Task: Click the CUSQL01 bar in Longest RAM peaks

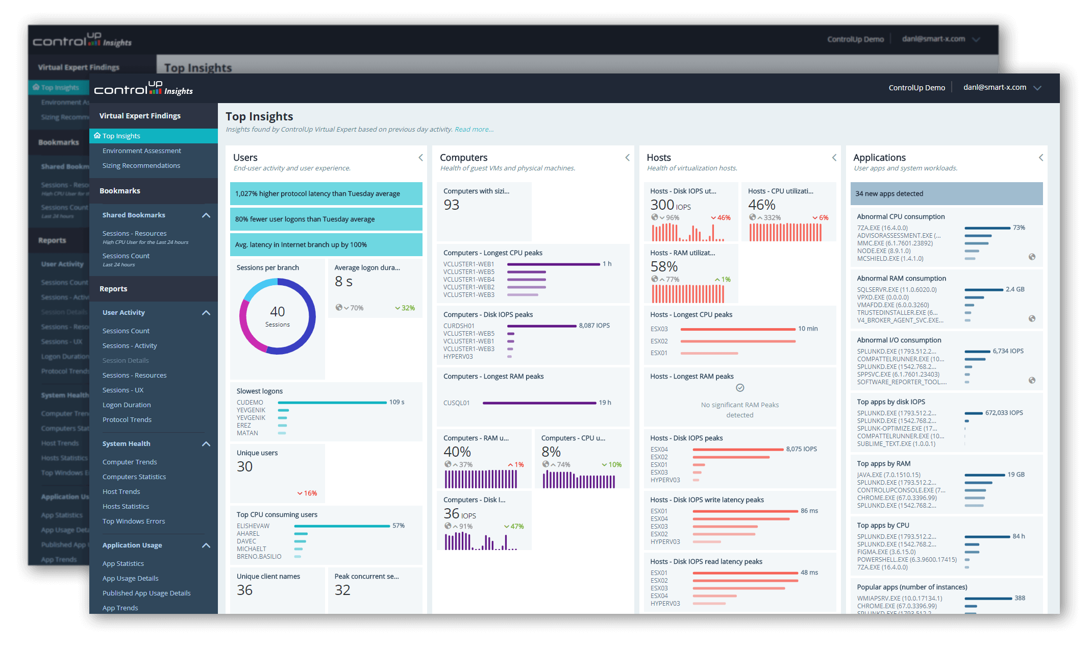Action: pyautogui.click(x=539, y=403)
